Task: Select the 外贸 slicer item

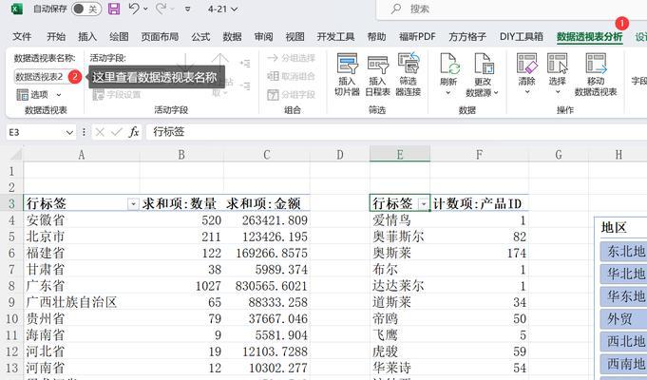Action: pos(623,319)
